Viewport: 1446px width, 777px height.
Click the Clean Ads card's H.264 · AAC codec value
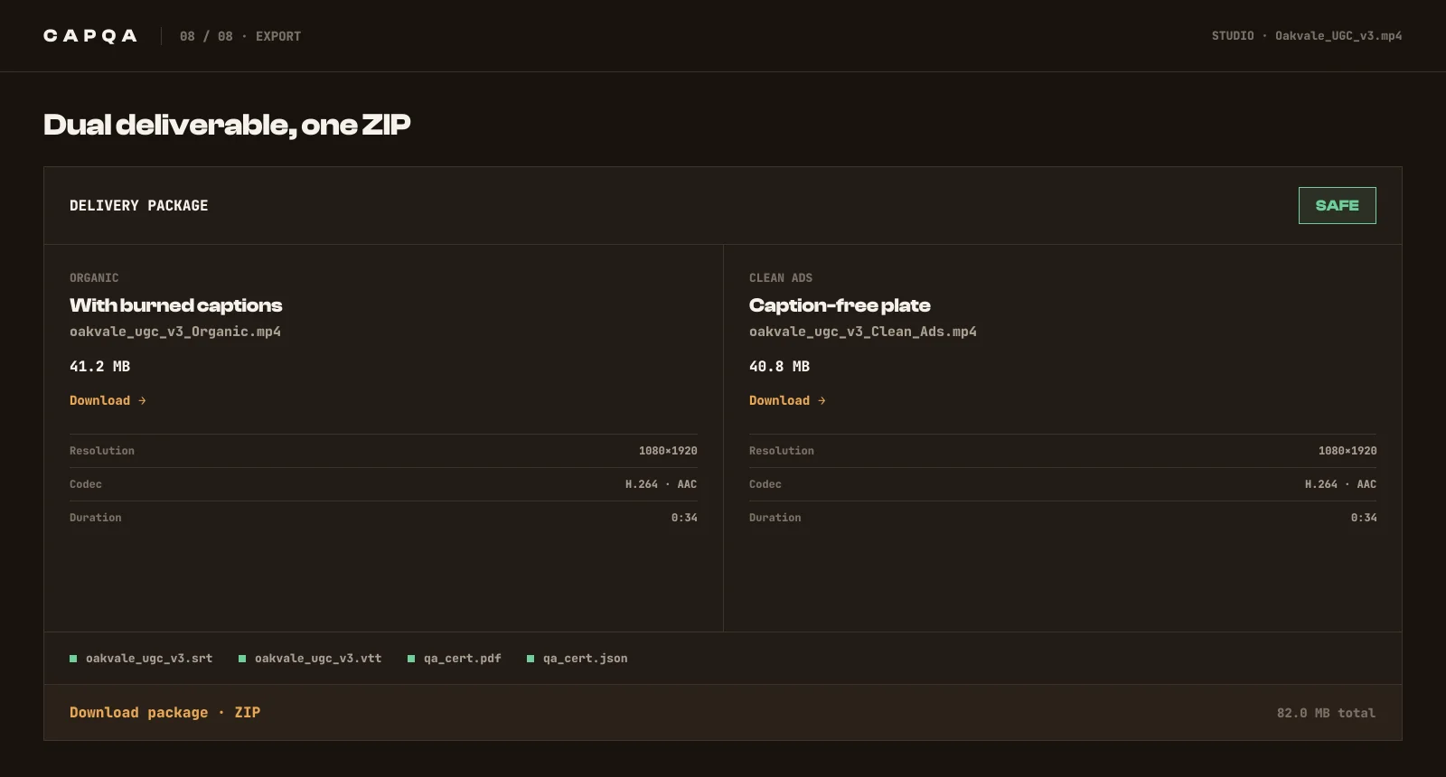(1340, 484)
